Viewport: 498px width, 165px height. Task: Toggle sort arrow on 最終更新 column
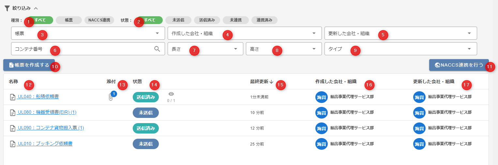pos(271,82)
